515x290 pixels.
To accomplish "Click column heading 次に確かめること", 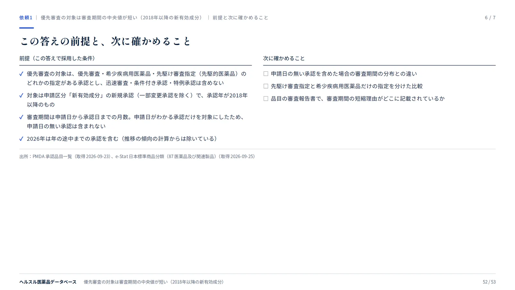I will (284, 58).
